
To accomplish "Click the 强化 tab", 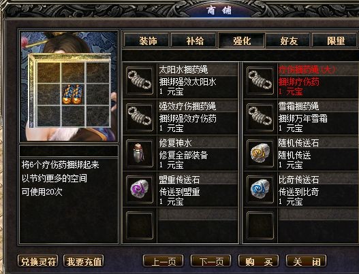I will 242,41.
